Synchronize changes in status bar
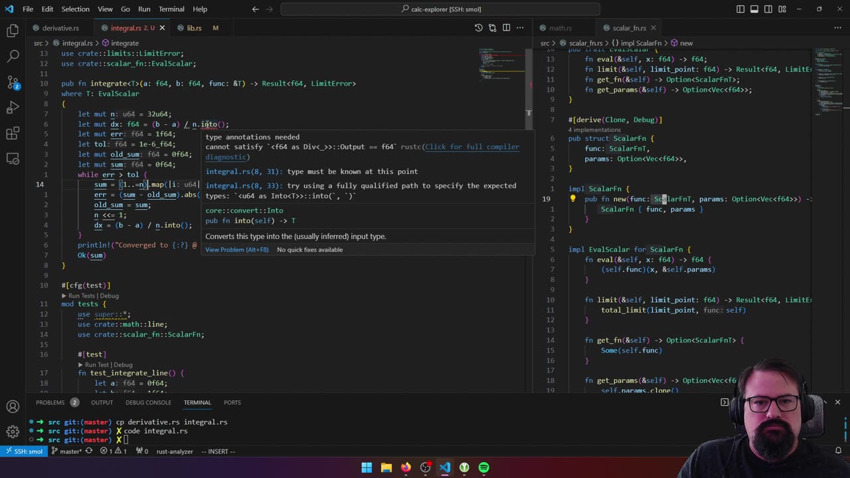Viewport: 850px width, 478px height. point(88,451)
